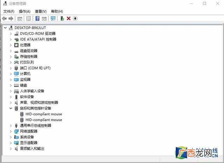The image size is (224, 163).
Task: Open the 操作(A) menu
Action: point(24,12)
